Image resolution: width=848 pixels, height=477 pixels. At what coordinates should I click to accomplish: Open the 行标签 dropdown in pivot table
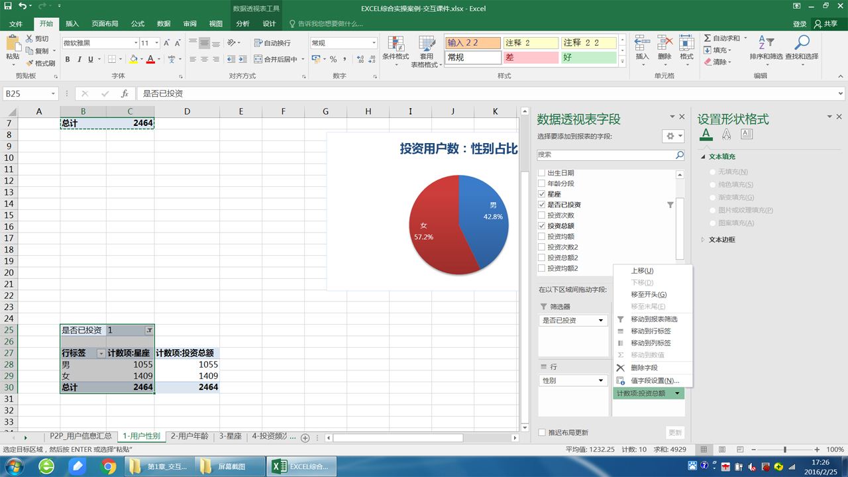101,354
